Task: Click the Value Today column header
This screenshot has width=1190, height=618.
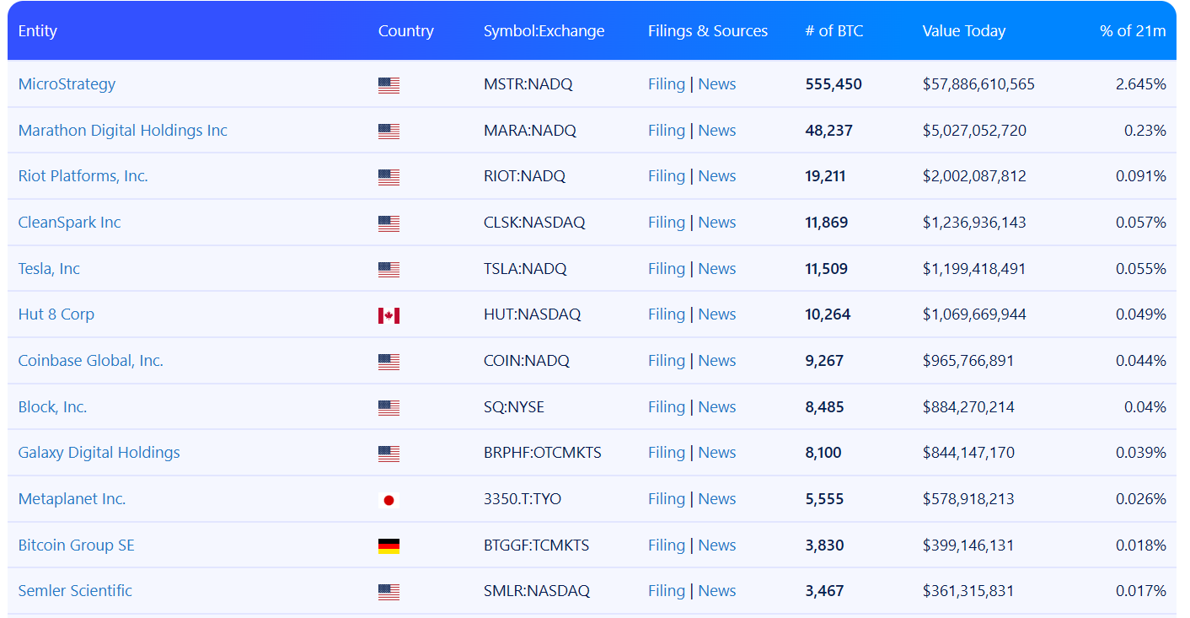Action: pyautogui.click(x=963, y=31)
